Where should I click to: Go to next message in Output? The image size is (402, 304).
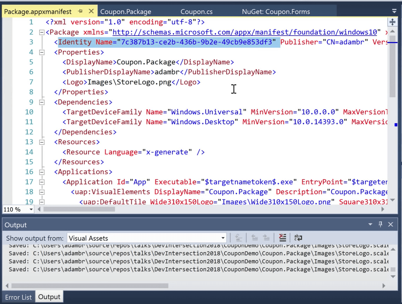265,237
